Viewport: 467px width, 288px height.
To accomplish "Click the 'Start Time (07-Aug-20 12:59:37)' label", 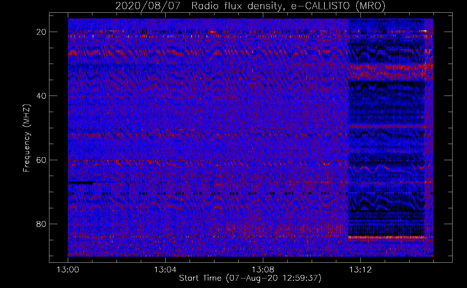I will pos(250,278).
